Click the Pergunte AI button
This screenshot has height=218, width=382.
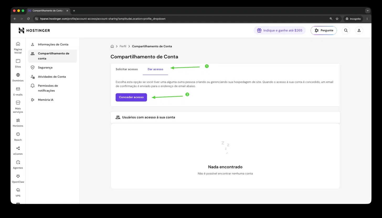(323, 30)
